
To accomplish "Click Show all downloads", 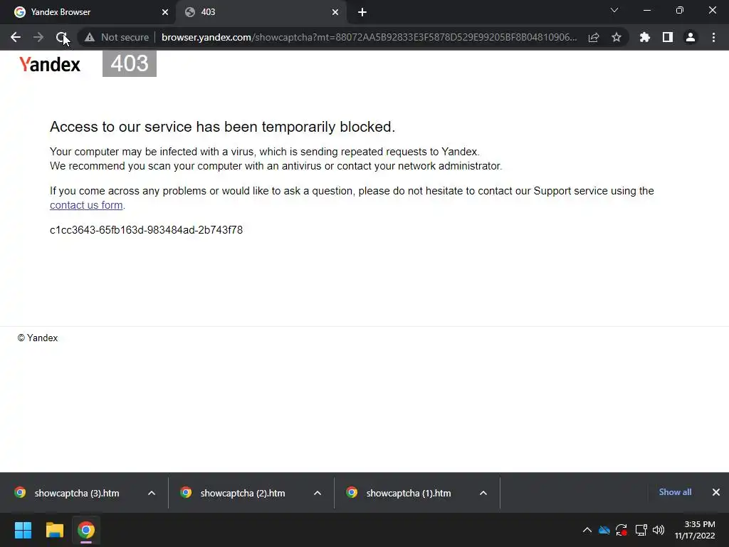I will [675, 492].
